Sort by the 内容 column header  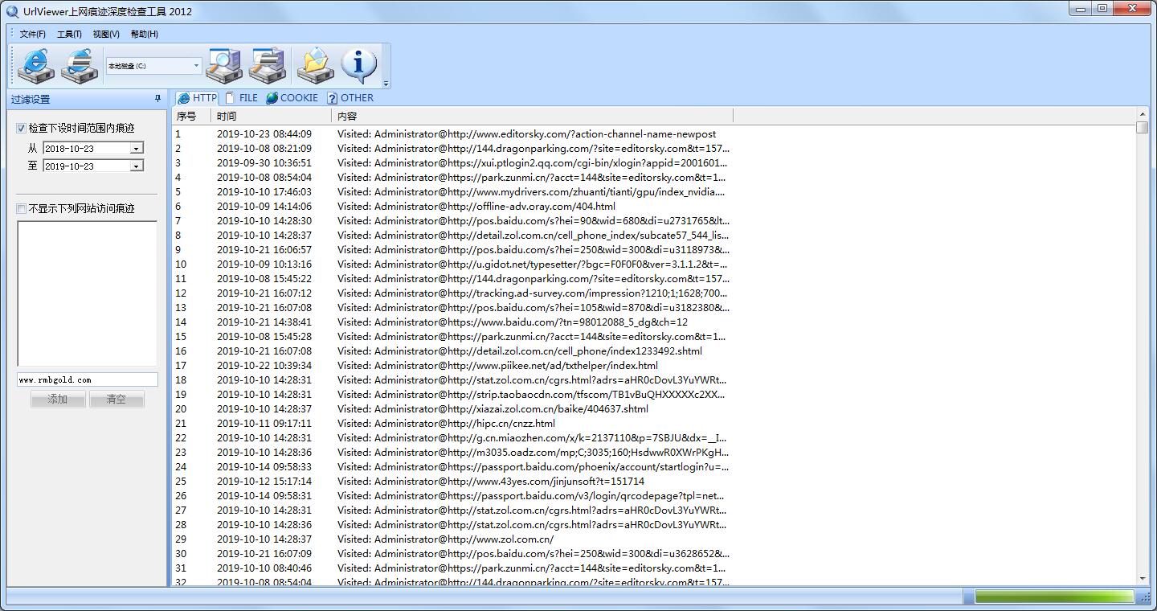pyautogui.click(x=533, y=116)
